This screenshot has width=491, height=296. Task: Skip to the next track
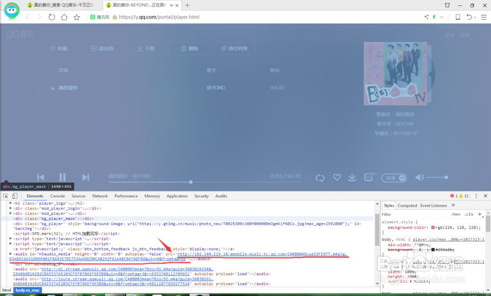pyautogui.click(x=85, y=177)
